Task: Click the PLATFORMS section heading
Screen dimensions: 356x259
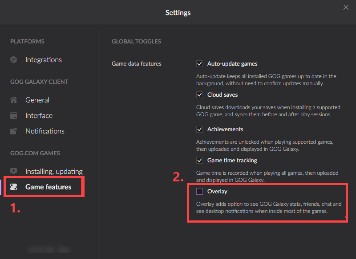Action: point(27,41)
